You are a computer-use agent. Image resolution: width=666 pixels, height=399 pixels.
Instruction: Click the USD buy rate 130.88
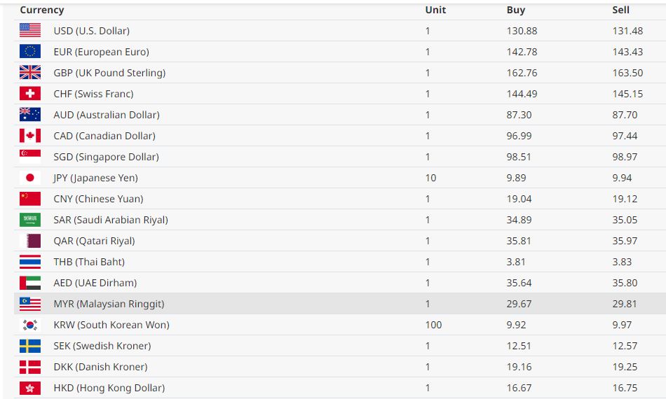tap(521, 31)
